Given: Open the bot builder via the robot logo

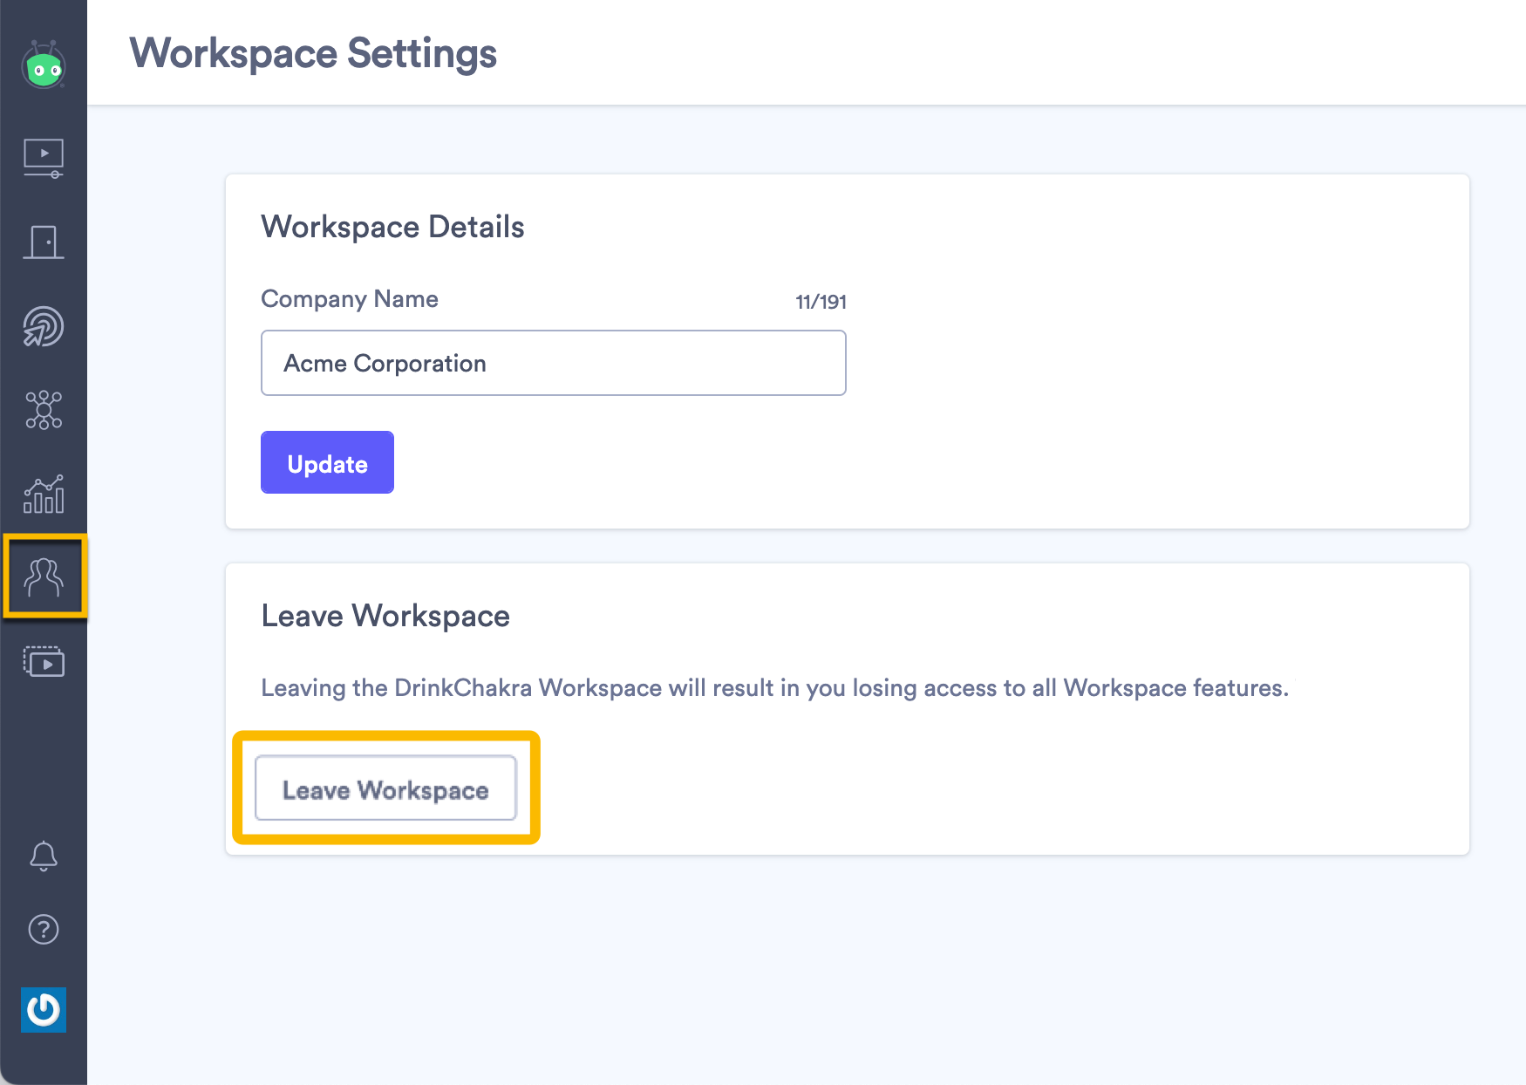Looking at the screenshot, I should click(44, 65).
